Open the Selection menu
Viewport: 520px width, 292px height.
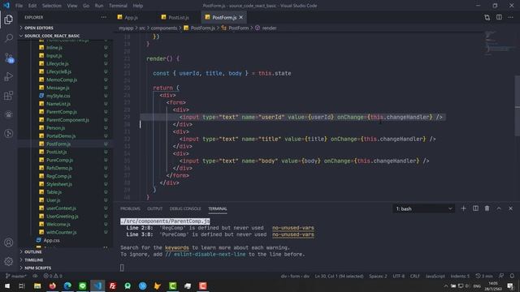[51, 6]
